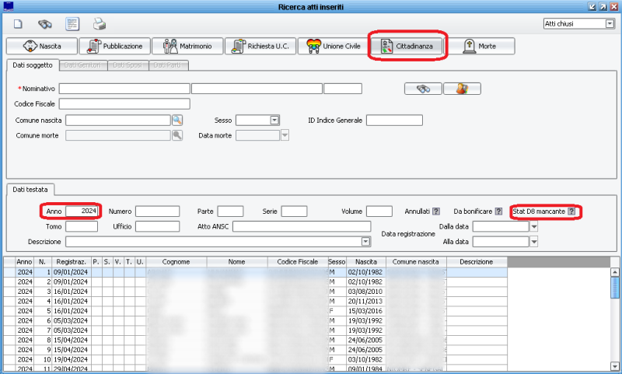
Task: Expand the Descrizione combo box
Action: (x=365, y=242)
